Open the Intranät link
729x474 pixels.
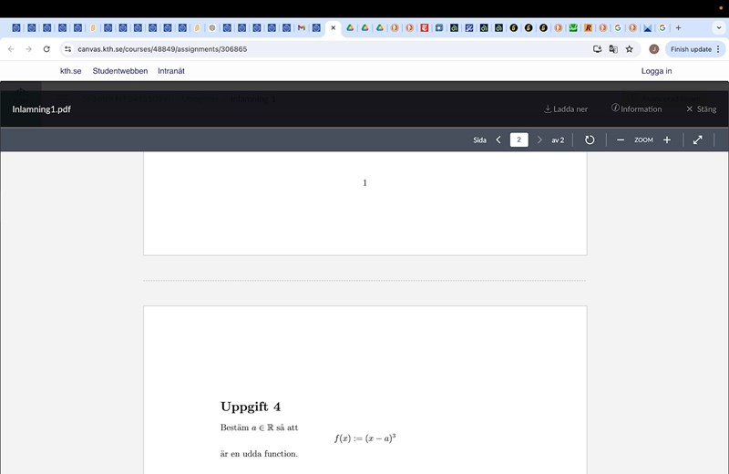point(171,71)
